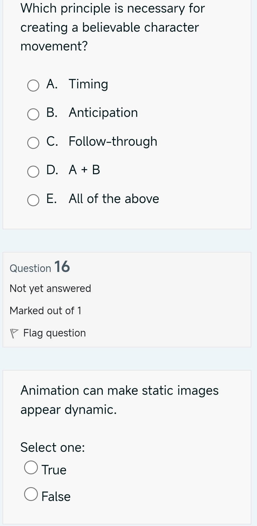Select radio button C Follow-through
Screen dimensions: 257x526
point(33,143)
